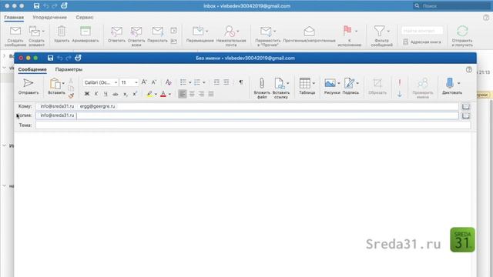The height and width of the screenshot is (277, 493).
Task: Save message with floppy disk icon
Action: pos(50,58)
